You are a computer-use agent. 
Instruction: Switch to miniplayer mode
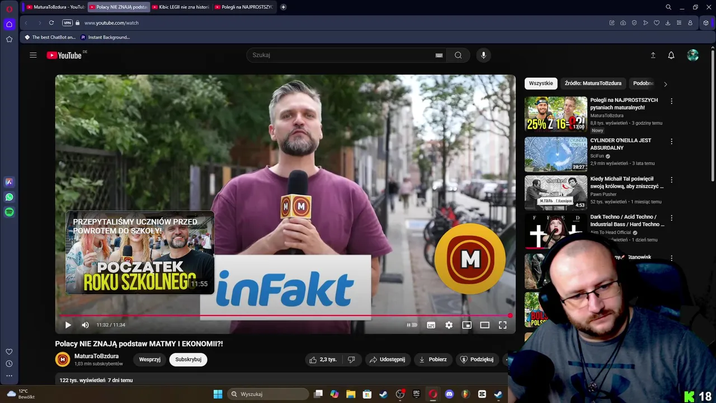[x=467, y=325]
